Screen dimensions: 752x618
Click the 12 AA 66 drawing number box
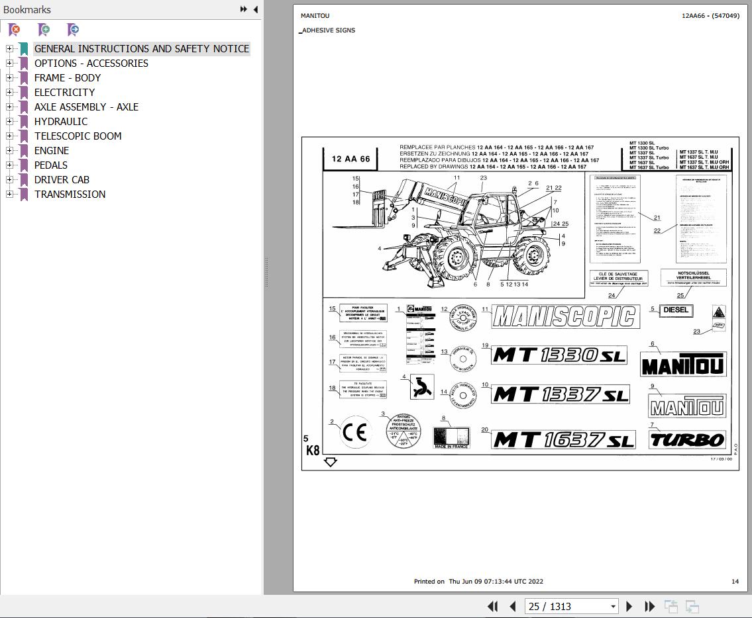coord(350,159)
